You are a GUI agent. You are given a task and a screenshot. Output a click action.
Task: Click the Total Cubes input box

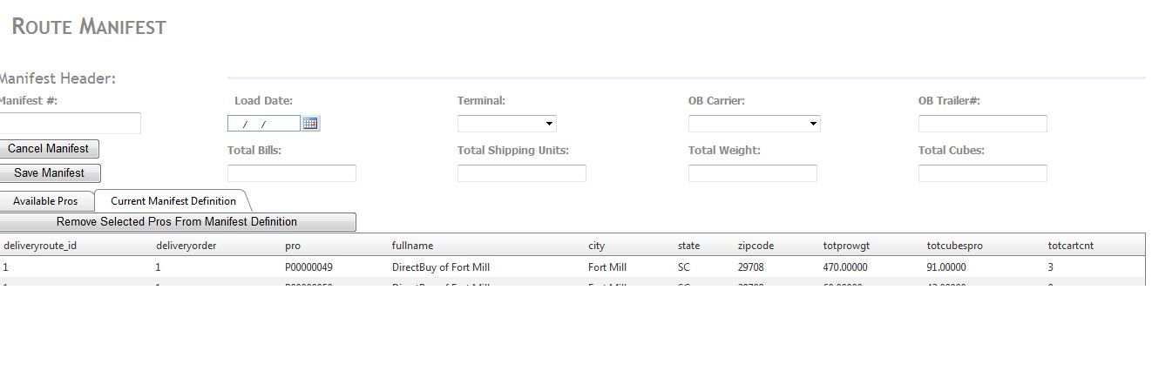click(982, 173)
